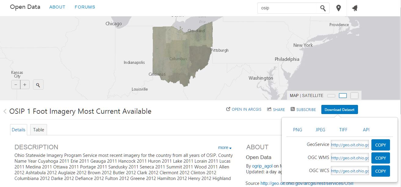Go back using the left chevron
Screen dimensions: 401x187
point(5,111)
